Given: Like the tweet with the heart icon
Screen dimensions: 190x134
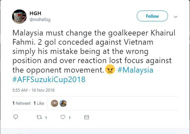Looking at the screenshot, I should click(63, 117).
